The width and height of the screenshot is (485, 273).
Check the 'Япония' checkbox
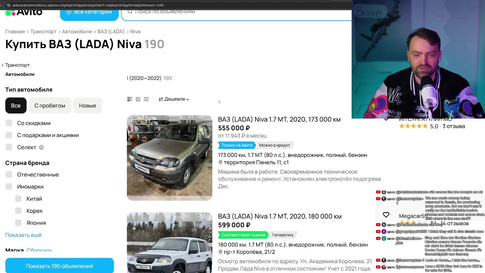coord(18,223)
